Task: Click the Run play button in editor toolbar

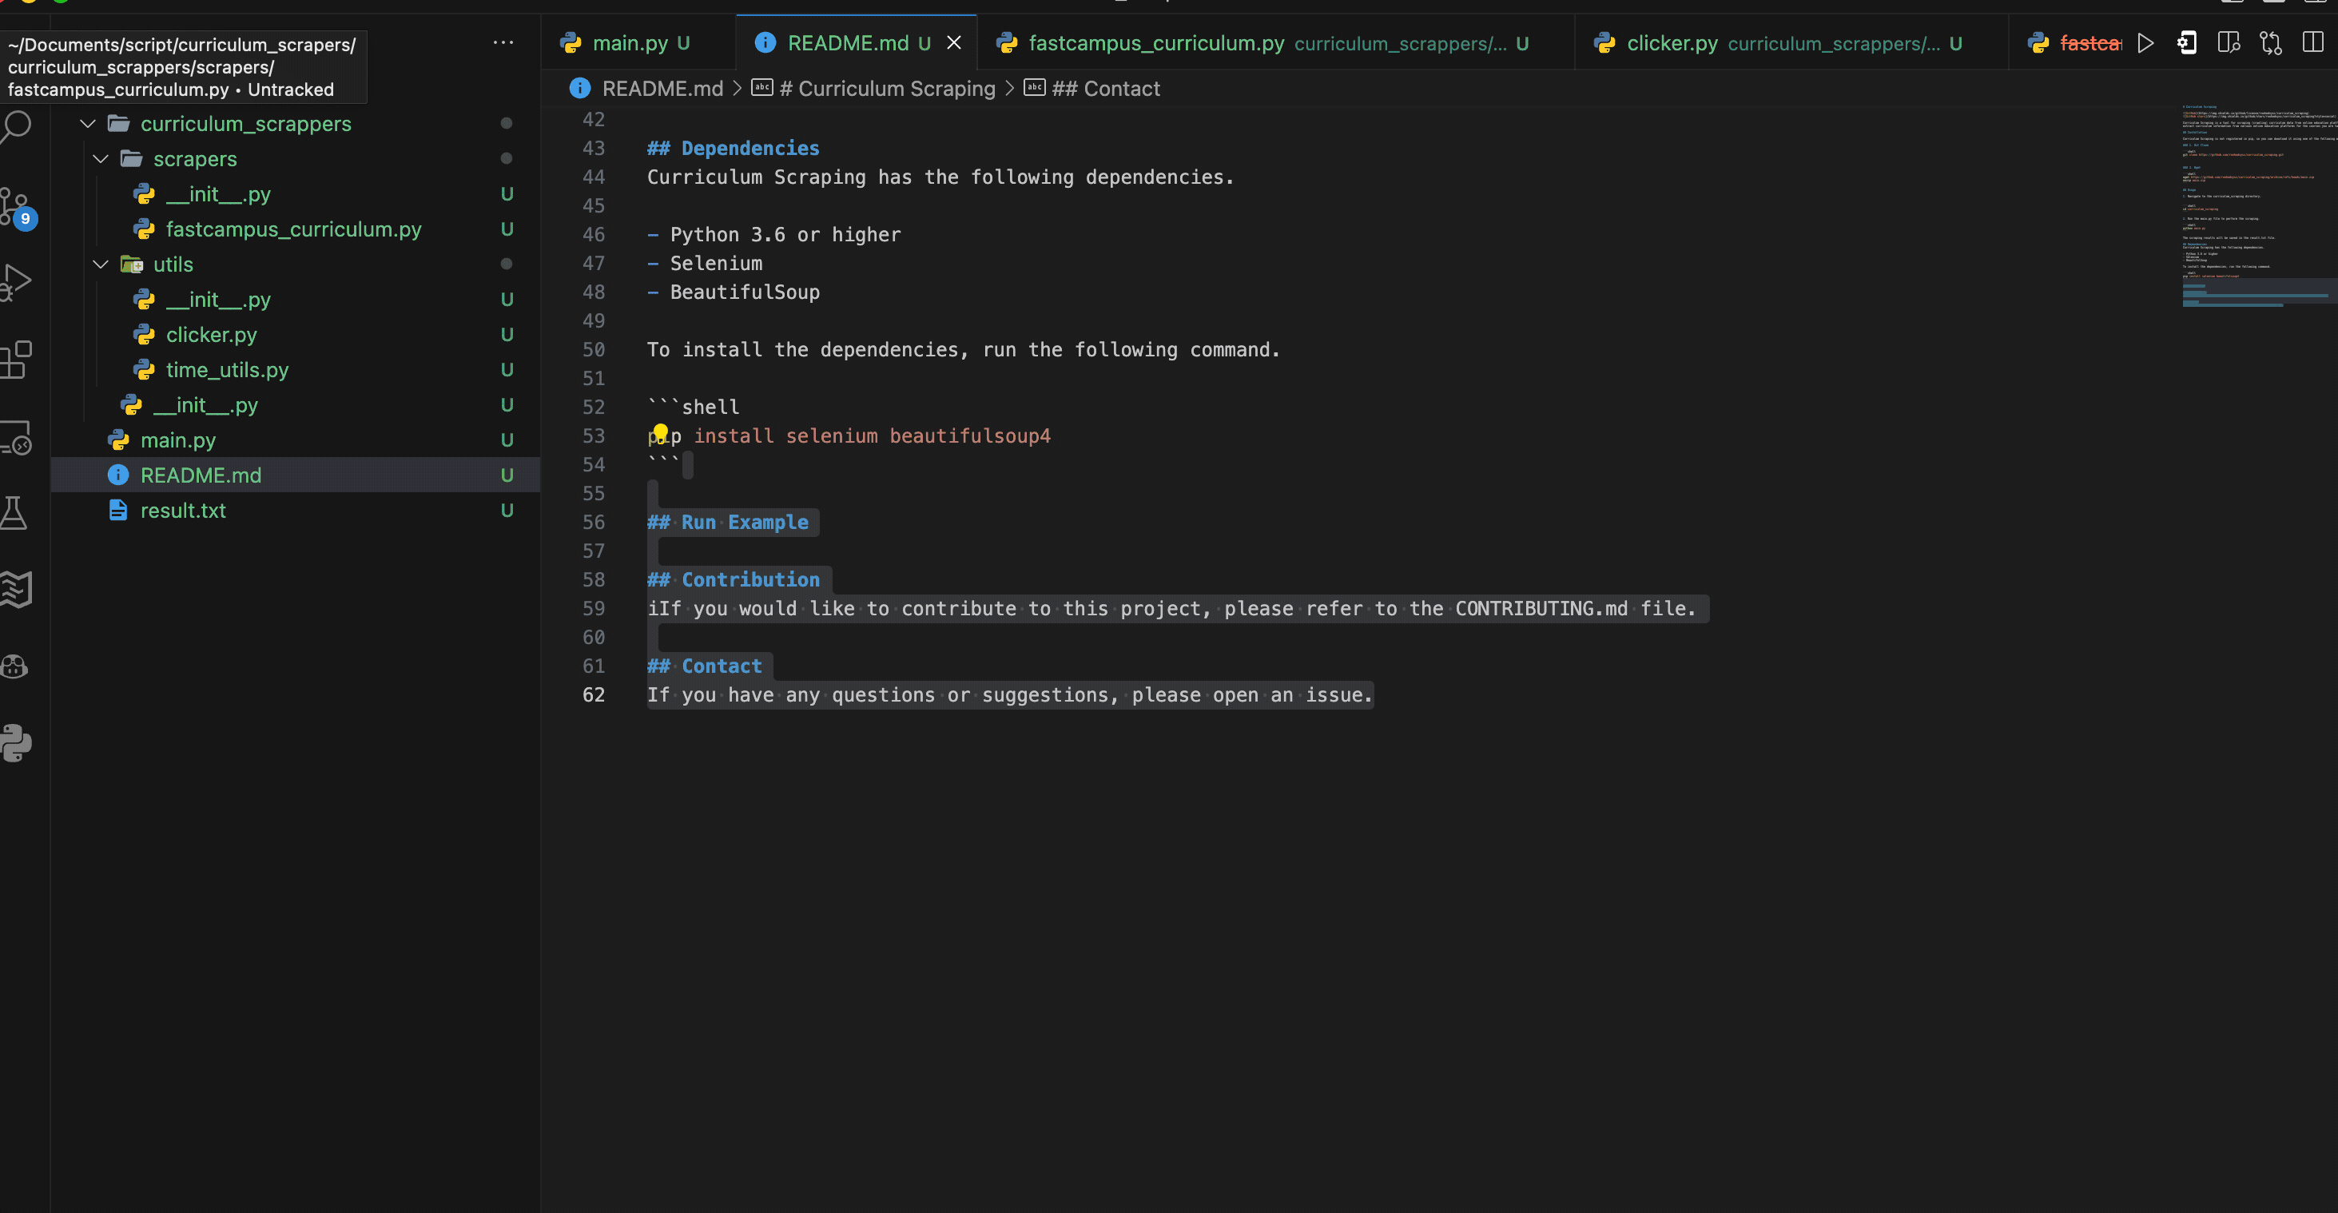Action: [2145, 44]
